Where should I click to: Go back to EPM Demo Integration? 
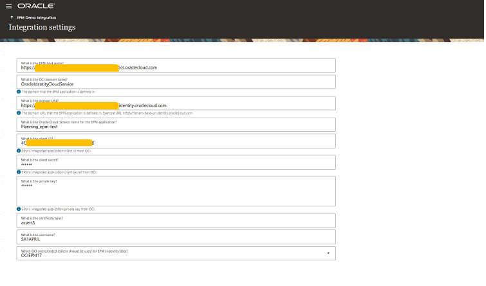[36, 17]
